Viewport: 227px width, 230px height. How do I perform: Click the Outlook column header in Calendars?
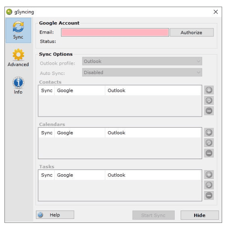[153, 133]
